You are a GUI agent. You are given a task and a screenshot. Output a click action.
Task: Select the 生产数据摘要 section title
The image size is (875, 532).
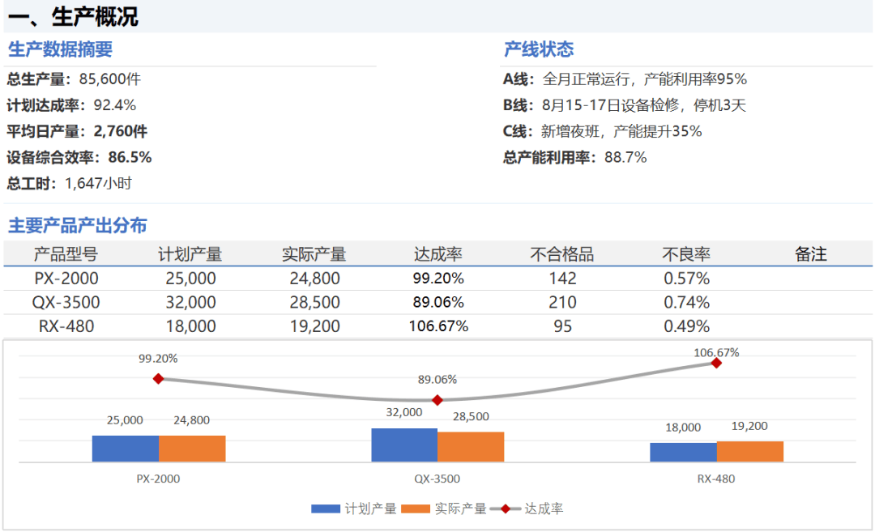(60, 49)
